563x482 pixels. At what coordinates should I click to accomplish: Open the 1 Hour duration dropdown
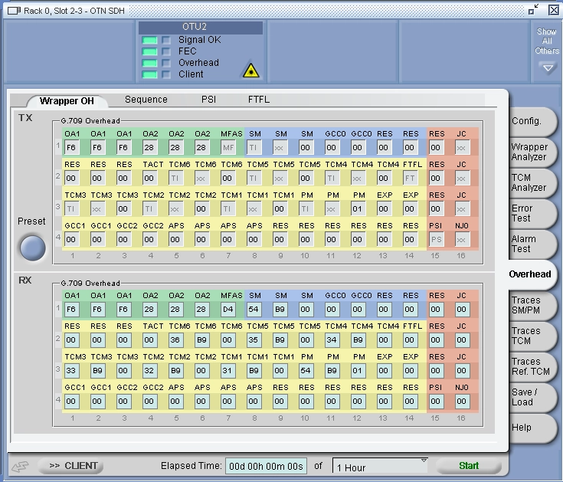(x=381, y=467)
